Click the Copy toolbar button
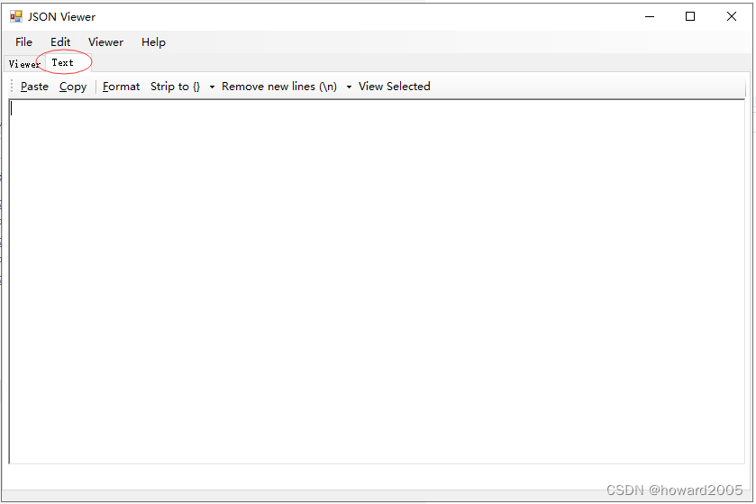The height and width of the screenshot is (504, 756). tap(73, 87)
